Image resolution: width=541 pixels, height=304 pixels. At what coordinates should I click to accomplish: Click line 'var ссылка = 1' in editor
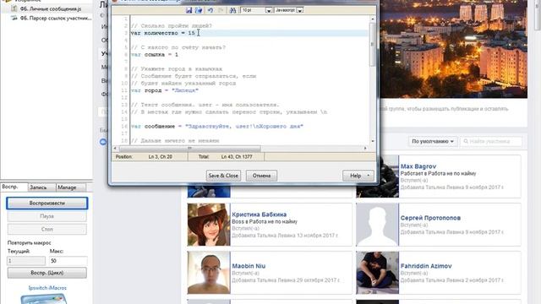[154, 54]
